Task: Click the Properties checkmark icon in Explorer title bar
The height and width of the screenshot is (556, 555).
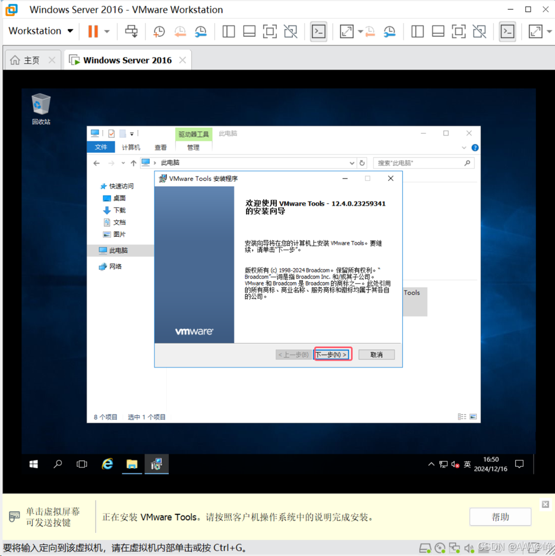Action: (111, 133)
